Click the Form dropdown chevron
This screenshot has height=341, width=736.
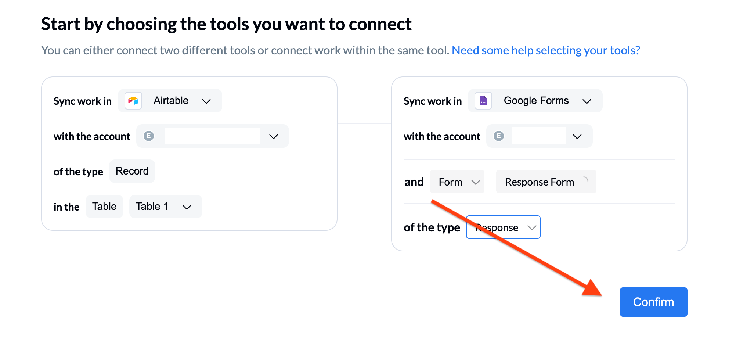tap(476, 182)
